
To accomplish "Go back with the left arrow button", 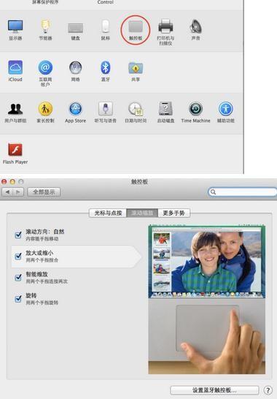I will [x=7, y=192].
